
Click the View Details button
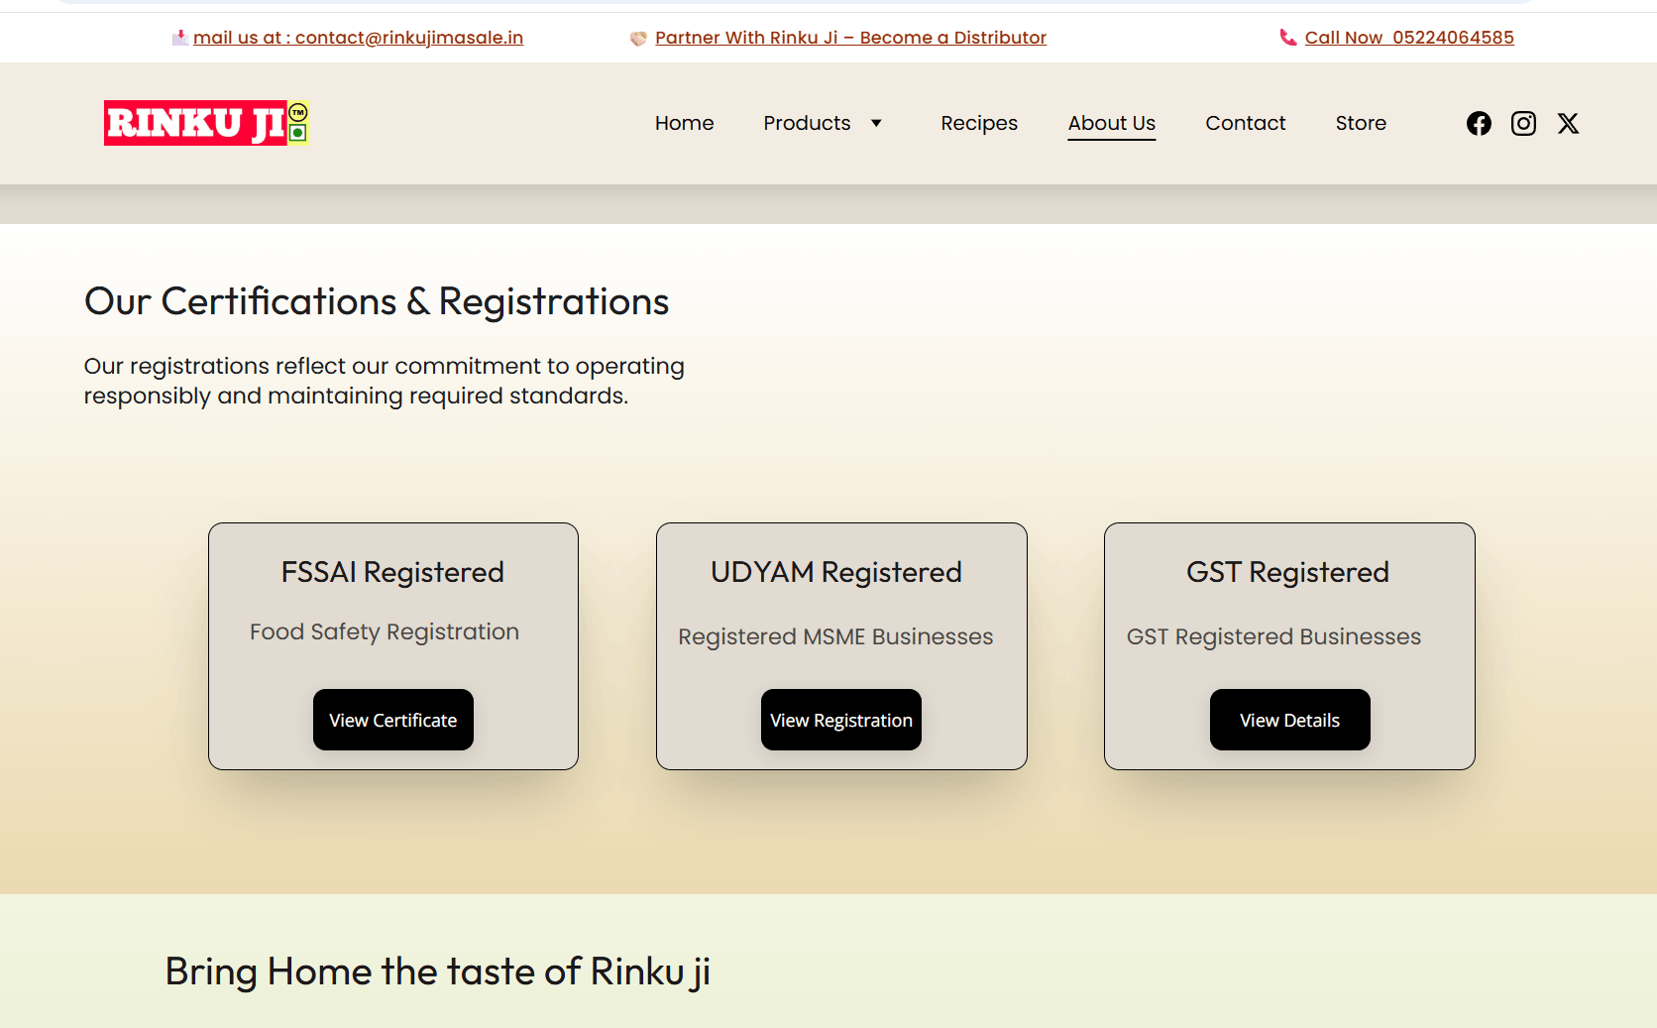(1289, 720)
